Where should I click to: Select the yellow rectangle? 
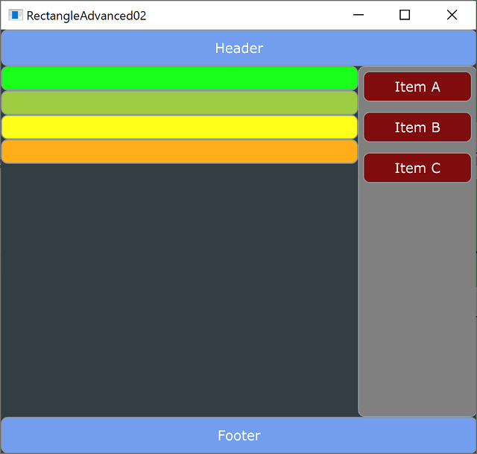(180, 127)
